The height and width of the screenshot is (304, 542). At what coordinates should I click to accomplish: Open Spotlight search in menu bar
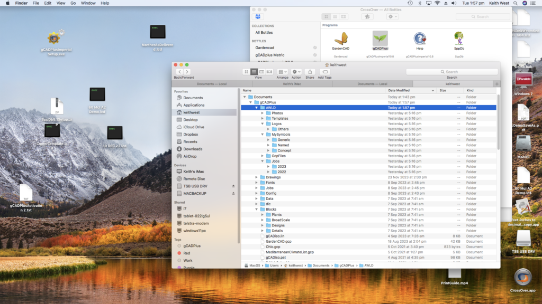pyautogui.click(x=516, y=3)
